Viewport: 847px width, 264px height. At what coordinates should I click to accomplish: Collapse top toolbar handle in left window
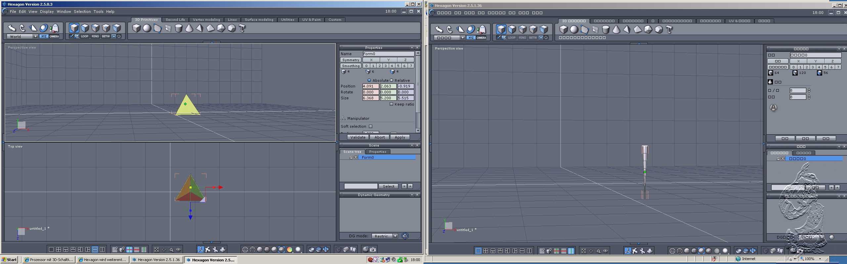coord(212,42)
